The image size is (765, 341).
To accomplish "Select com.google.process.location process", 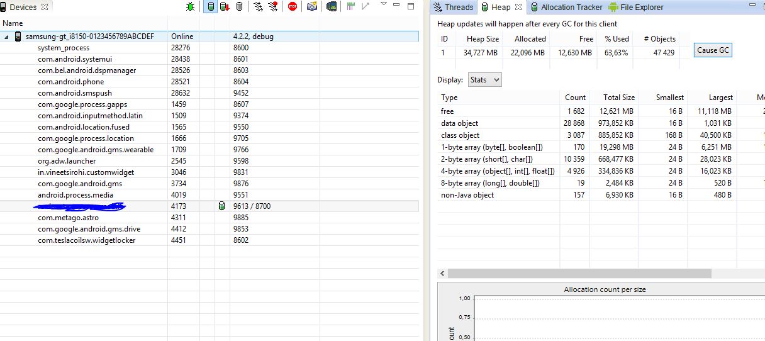I will (x=209, y=138).
